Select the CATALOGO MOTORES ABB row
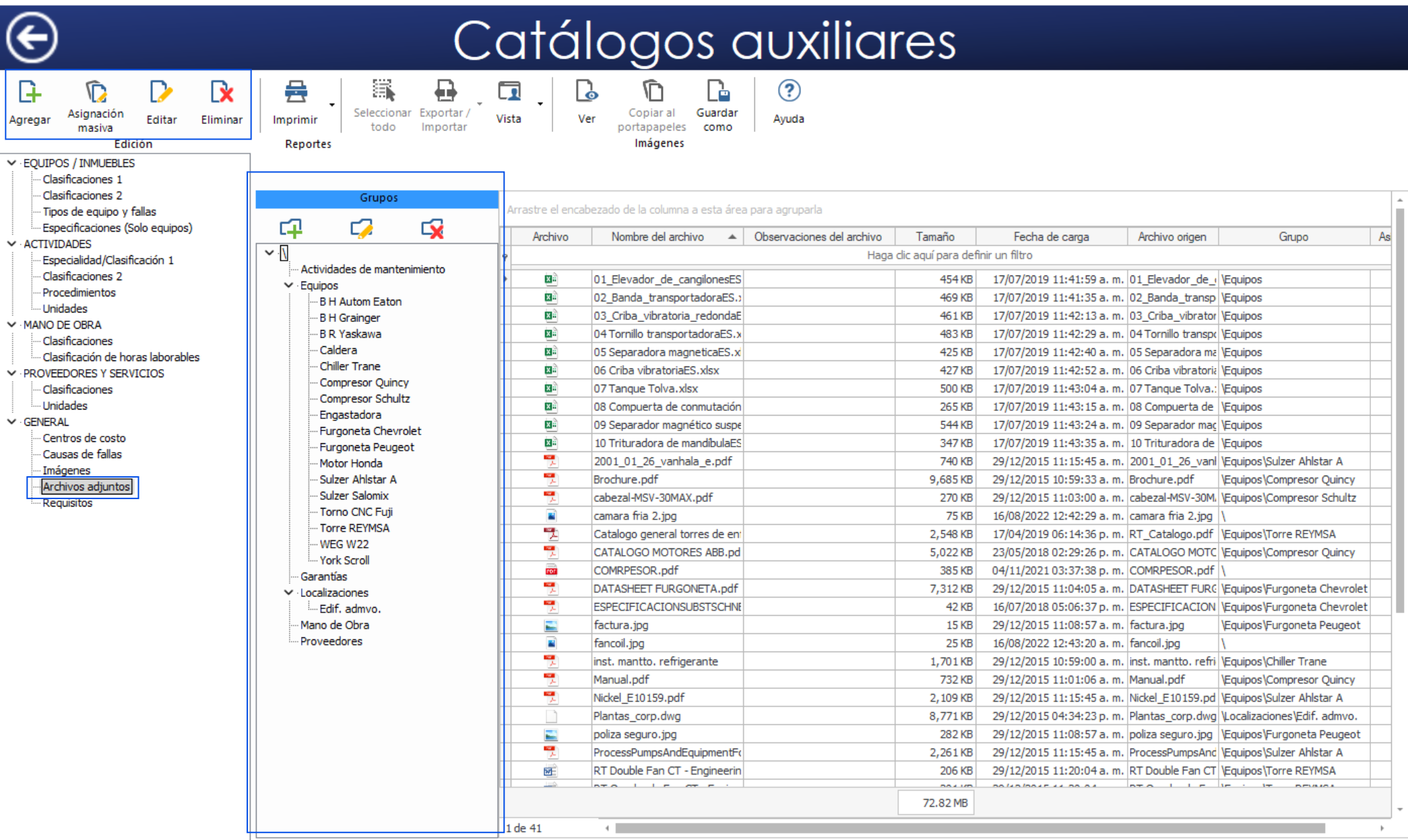Viewport: 1408px width, 840px height. [x=949, y=552]
